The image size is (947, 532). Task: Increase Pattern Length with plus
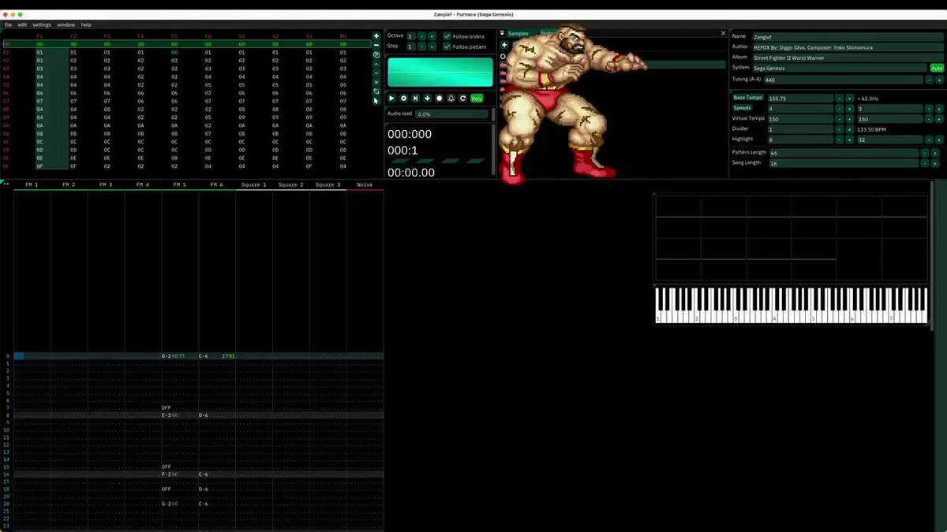[x=934, y=153]
